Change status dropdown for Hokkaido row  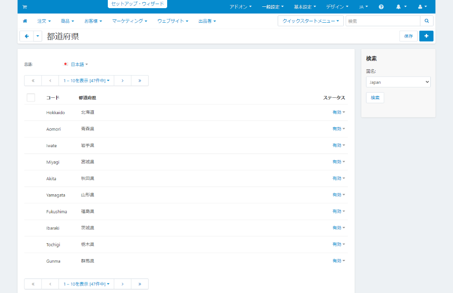click(338, 112)
